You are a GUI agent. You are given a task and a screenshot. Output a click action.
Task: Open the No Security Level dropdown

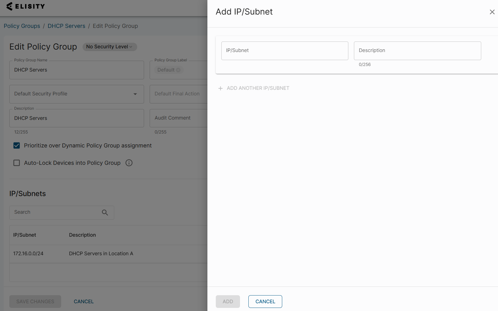[x=110, y=47]
